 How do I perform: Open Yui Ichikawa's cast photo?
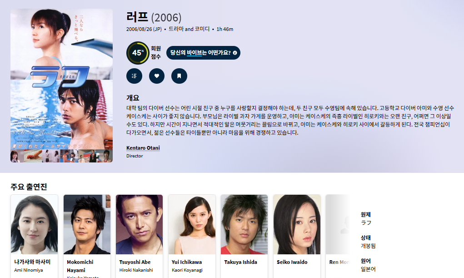(x=192, y=224)
